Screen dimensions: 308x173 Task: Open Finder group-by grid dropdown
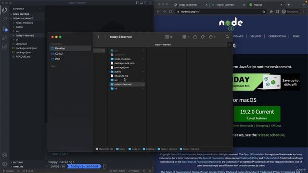[186, 37]
